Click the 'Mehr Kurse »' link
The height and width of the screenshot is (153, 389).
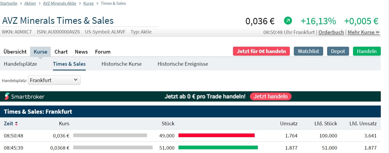coord(363,32)
